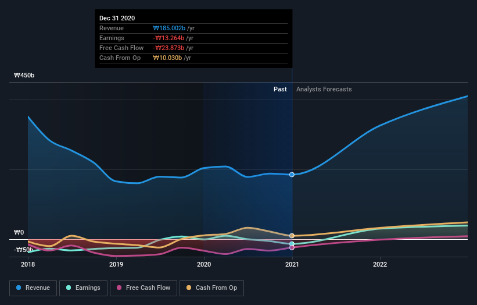Click the pink dot in Free Cash Flow legend
477x305 pixels.
119,288
